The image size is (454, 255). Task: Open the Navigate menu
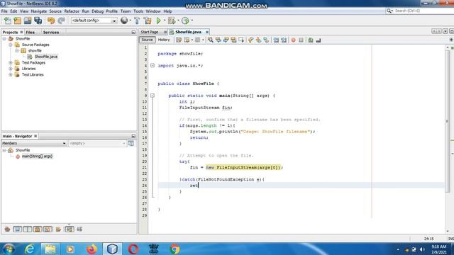coord(39,11)
